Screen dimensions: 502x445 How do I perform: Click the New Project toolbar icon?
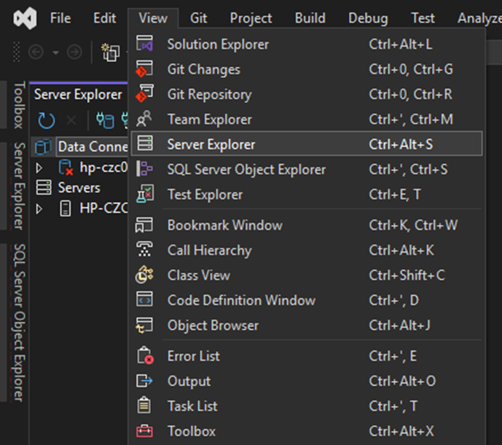pos(110,52)
